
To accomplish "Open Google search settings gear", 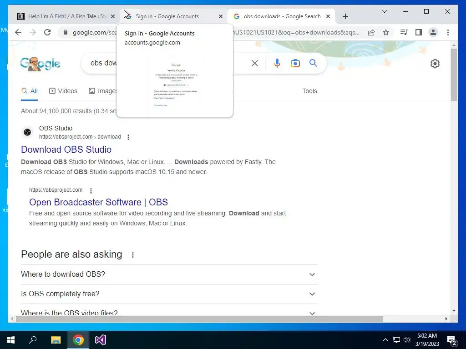I will [x=435, y=63].
